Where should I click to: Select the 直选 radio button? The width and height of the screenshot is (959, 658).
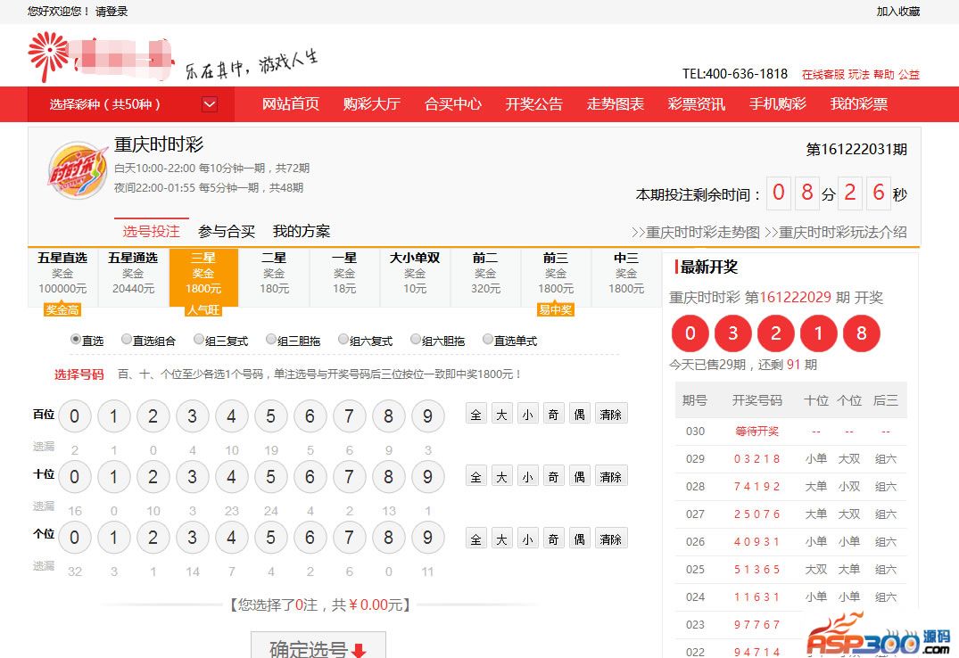pyautogui.click(x=76, y=339)
